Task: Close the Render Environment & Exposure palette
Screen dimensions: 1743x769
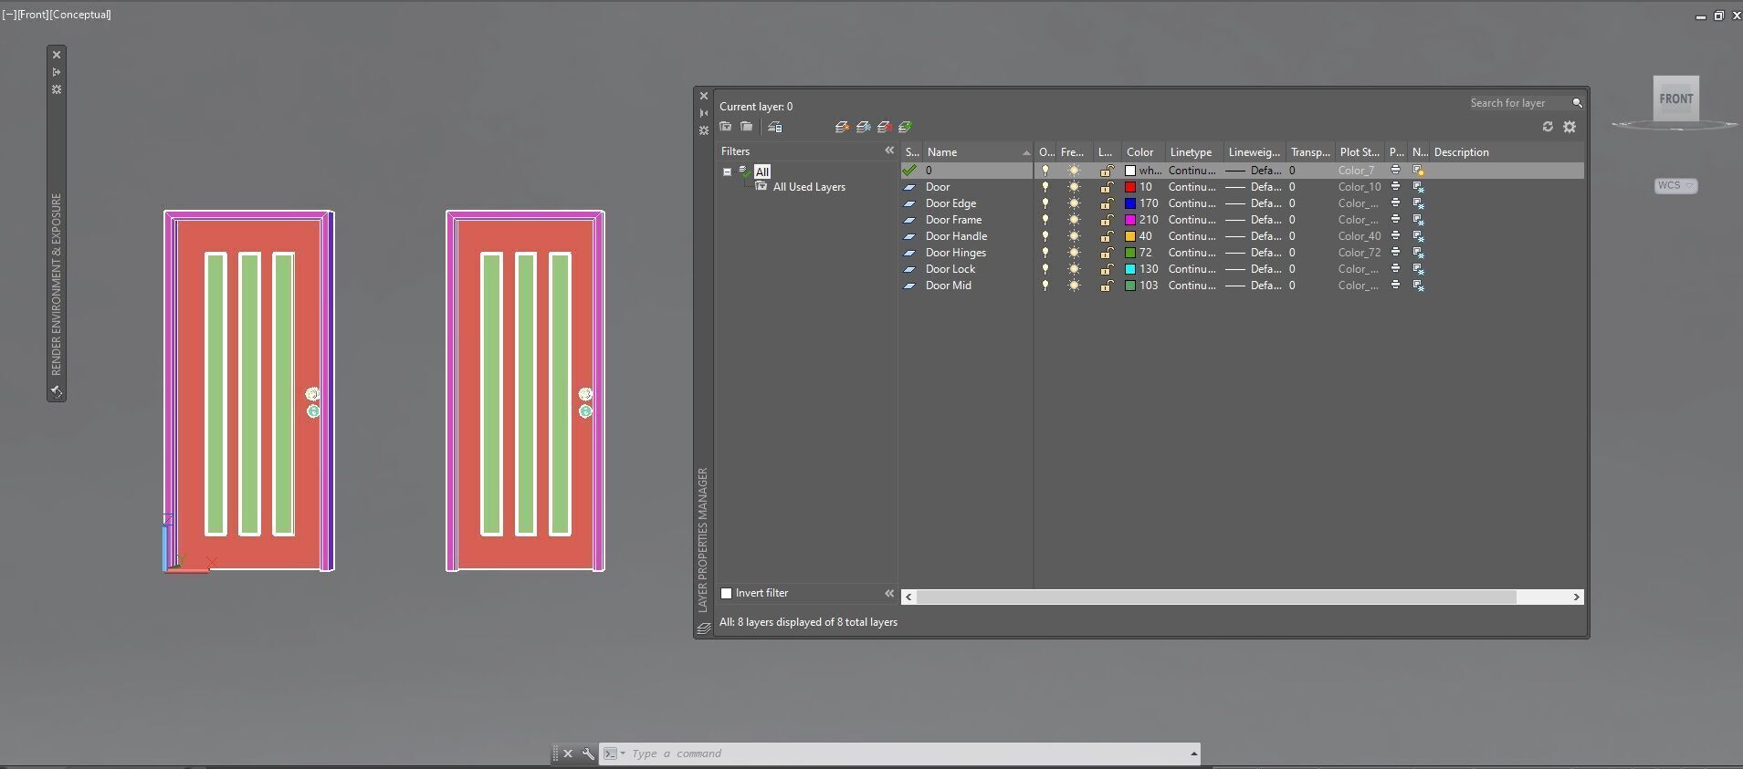Action: click(57, 55)
